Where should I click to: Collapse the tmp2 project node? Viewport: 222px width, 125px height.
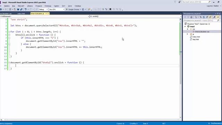click(x=185, y=26)
